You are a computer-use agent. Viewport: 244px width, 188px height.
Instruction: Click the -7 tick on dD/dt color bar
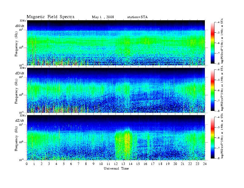(218, 101)
